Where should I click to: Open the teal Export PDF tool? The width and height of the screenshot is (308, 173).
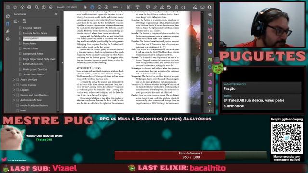tap(210, 23)
